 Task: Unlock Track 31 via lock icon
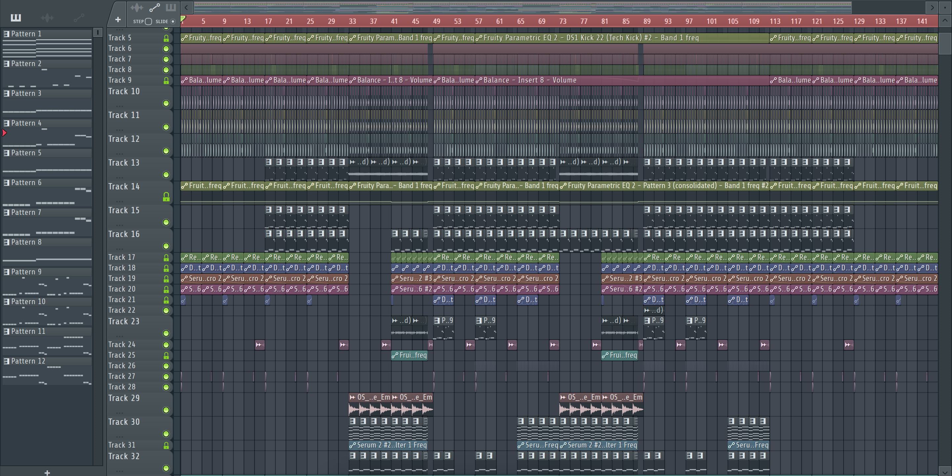[x=166, y=446]
